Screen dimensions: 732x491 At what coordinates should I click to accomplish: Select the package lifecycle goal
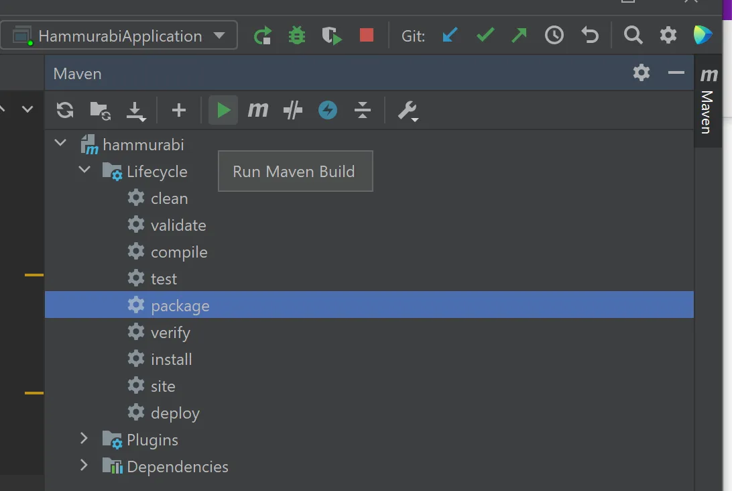pyautogui.click(x=369, y=305)
